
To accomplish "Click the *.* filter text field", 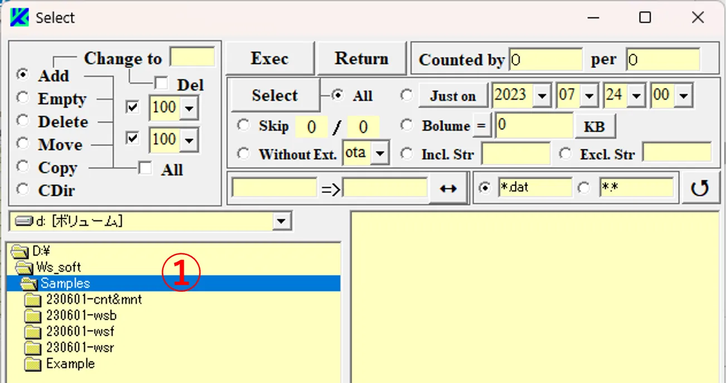I will click(x=636, y=188).
